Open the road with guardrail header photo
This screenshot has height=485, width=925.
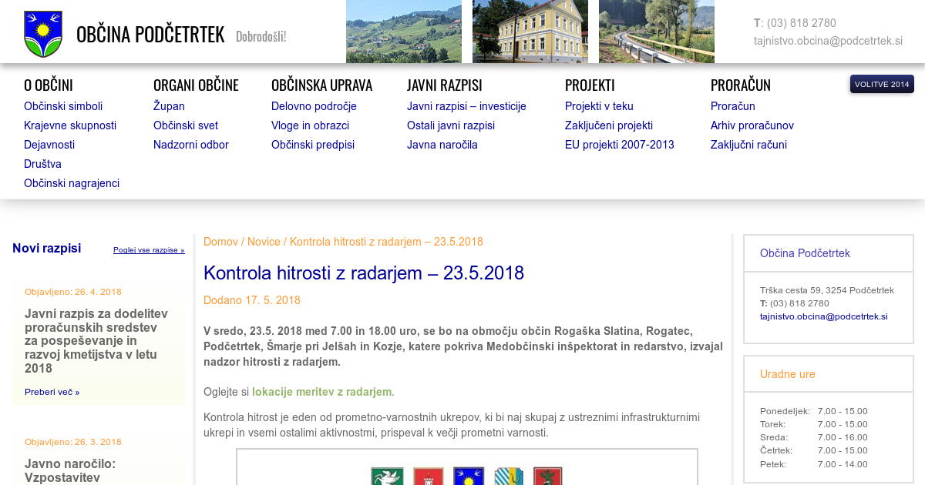656,32
